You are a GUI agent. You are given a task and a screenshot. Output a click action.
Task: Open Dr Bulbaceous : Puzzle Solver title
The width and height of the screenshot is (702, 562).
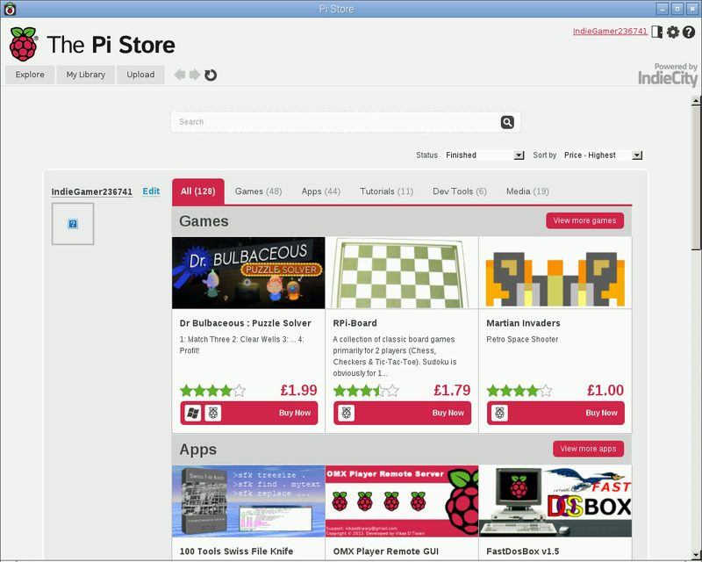point(246,323)
